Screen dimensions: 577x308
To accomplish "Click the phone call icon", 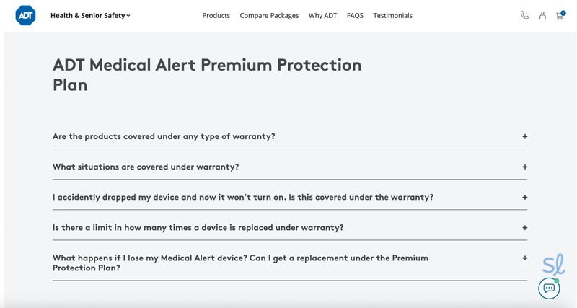I will (524, 15).
